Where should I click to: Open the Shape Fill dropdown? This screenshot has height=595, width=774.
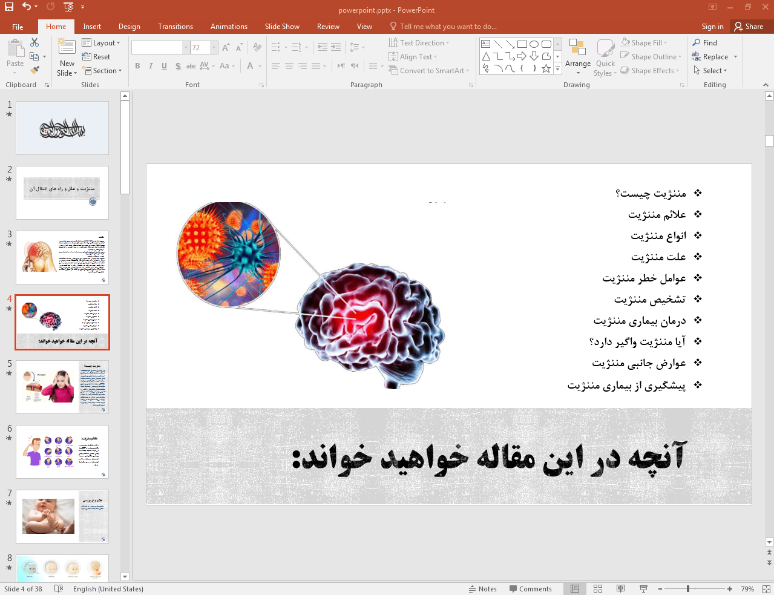(x=645, y=43)
